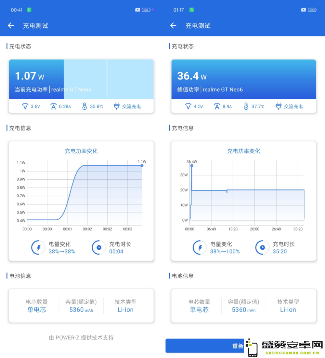Click the 充电功率变化 title above the 1.1W chart
This screenshot has width=325, height=358.
coord(81,151)
